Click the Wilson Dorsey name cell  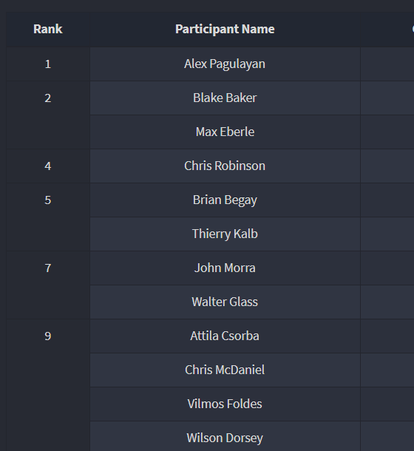tap(225, 437)
